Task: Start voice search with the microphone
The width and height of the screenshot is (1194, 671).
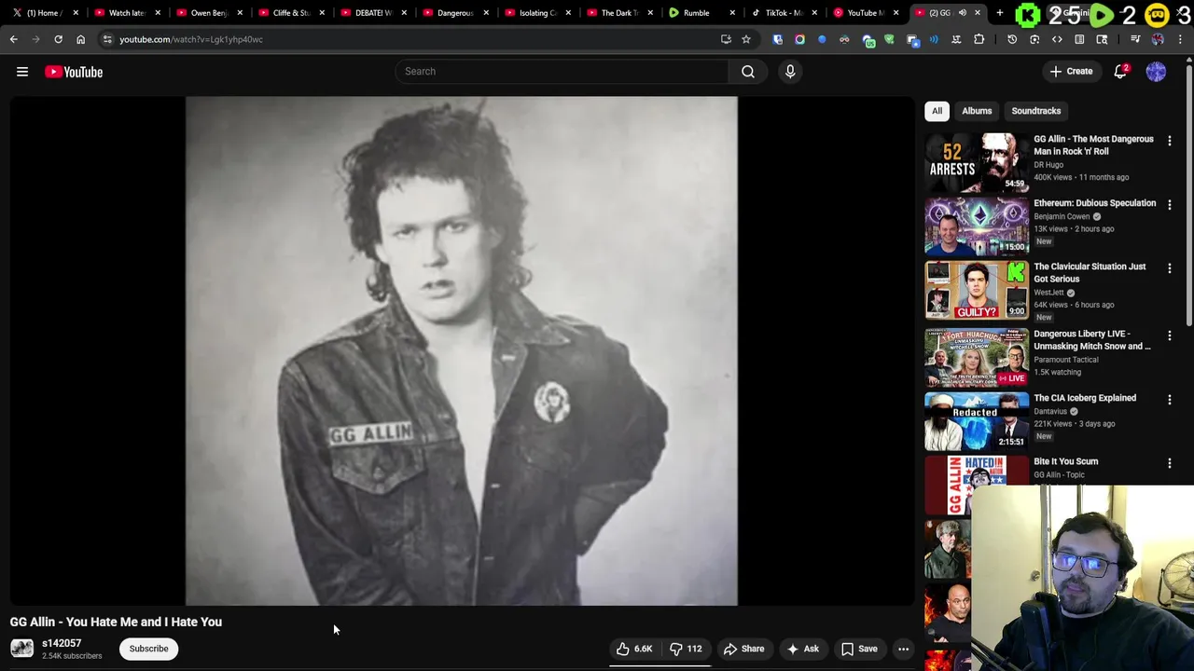Action: point(790,72)
